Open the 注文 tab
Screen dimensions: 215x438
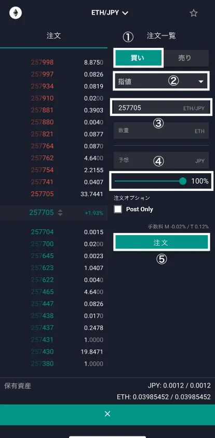(53, 36)
